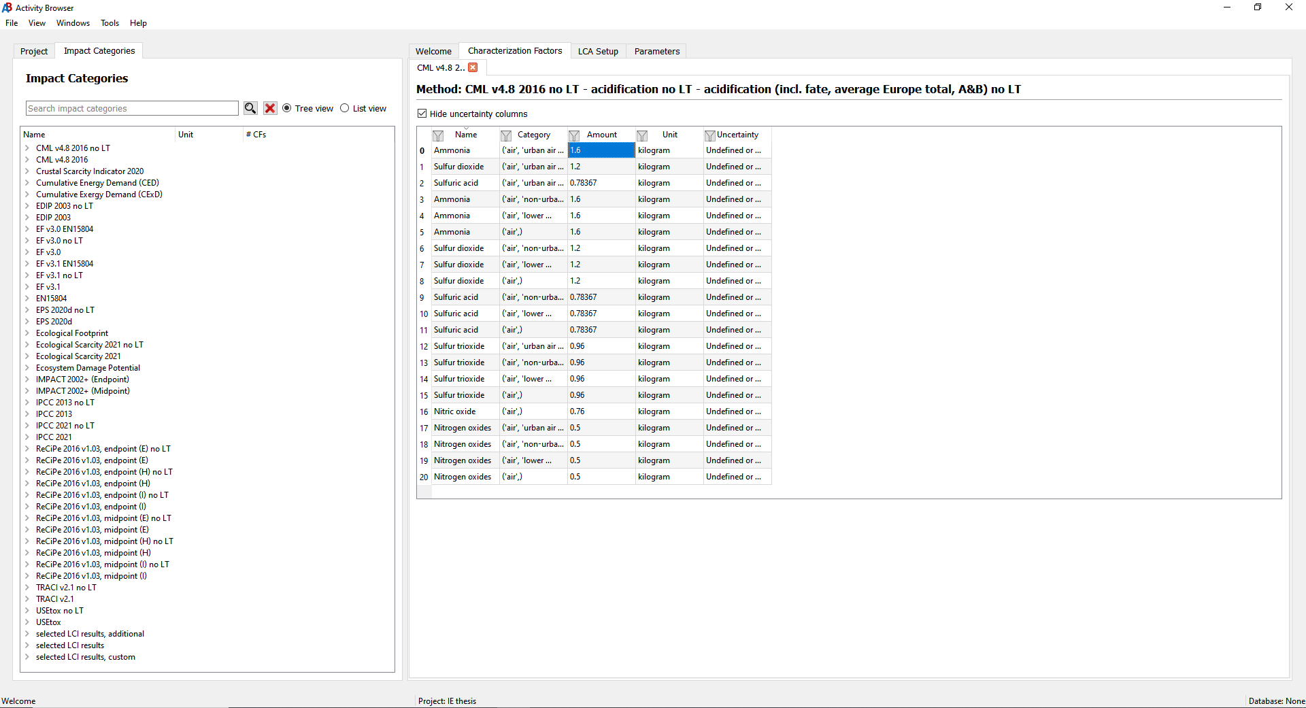Clear the search using the red X icon
Viewport: 1306px width, 708px height.
click(270, 108)
